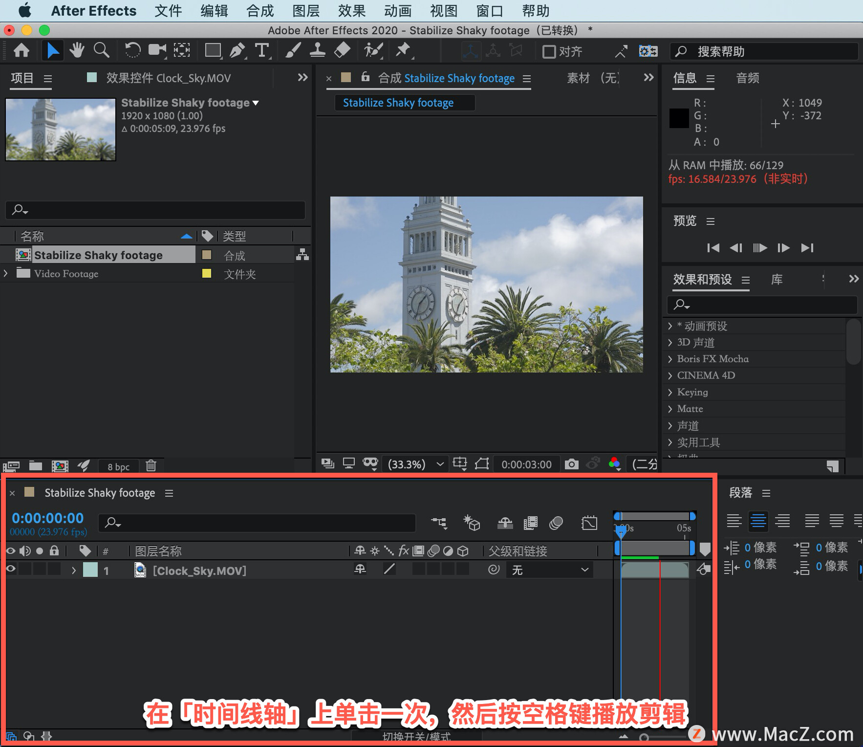
Task: Open the composition flowchart icon
Action: click(x=302, y=255)
